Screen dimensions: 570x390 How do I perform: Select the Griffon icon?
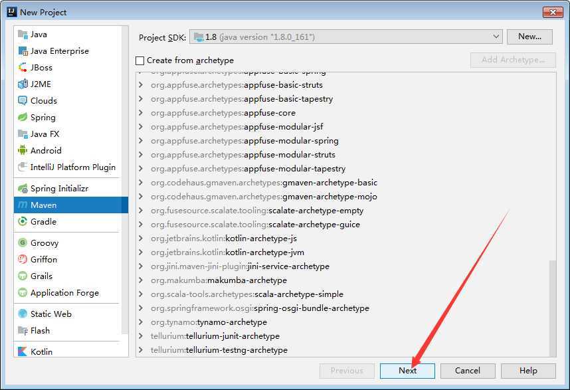coord(23,260)
